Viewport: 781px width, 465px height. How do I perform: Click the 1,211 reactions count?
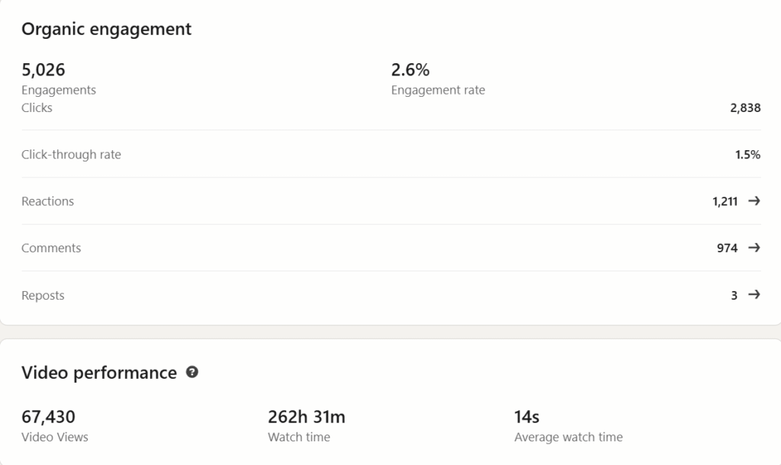(x=725, y=201)
